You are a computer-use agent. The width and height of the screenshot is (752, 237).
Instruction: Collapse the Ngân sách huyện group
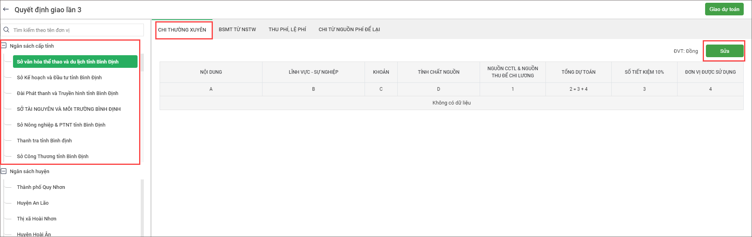(x=4, y=171)
